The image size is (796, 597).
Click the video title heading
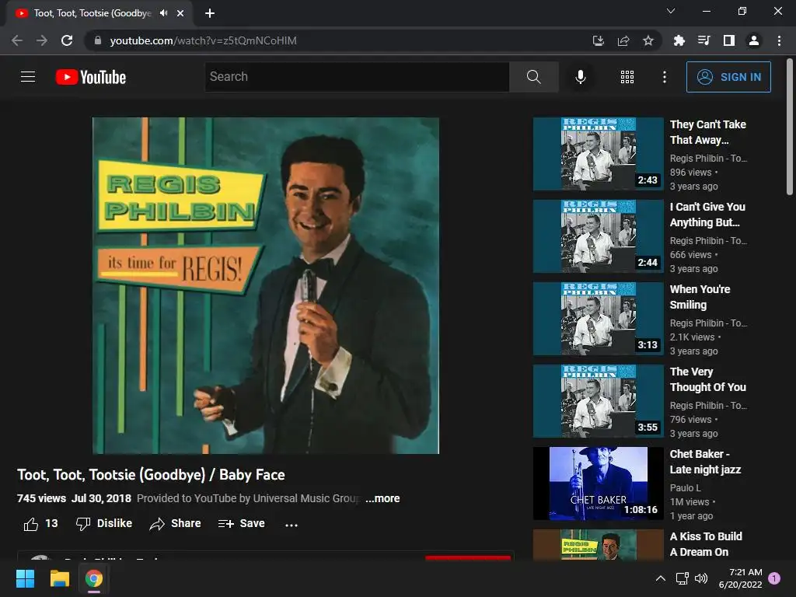[x=151, y=475]
